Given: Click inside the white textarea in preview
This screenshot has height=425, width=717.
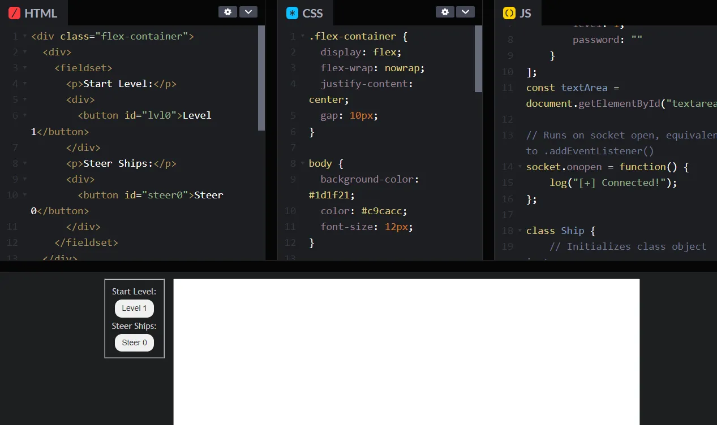Looking at the screenshot, I should click(406, 350).
